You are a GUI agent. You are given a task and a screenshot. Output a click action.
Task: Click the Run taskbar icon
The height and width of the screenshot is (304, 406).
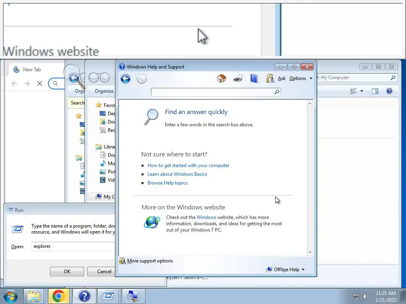tap(108, 296)
